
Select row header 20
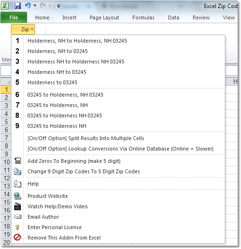6,242
